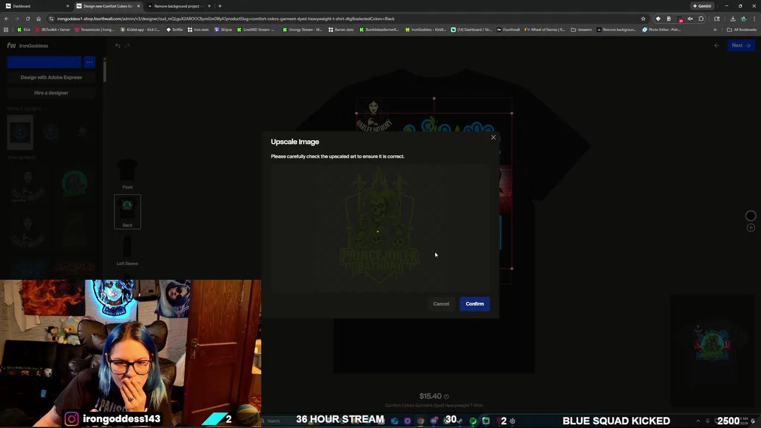Open the browser home page
The image size is (761, 428).
click(39, 18)
